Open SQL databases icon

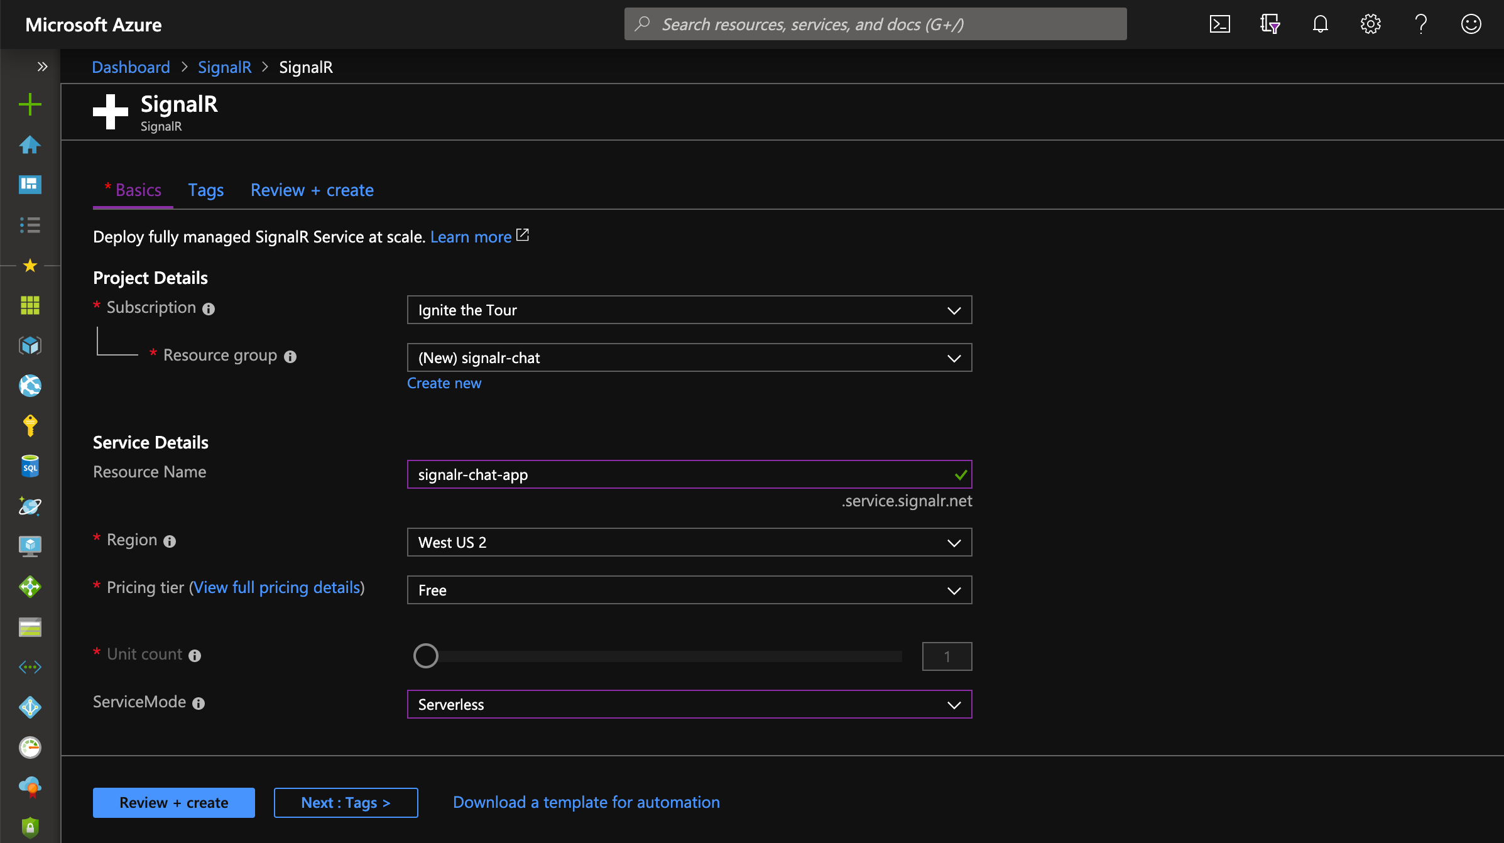coord(30,466)
